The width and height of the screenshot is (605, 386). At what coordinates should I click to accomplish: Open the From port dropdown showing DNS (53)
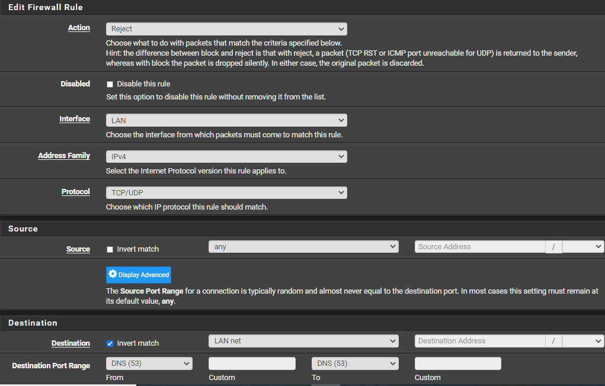tap(149, 364)
